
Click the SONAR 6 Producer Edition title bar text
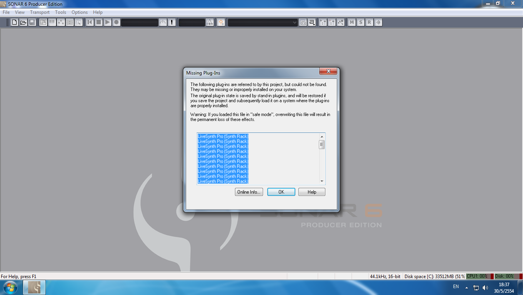(x=35, y=4)
